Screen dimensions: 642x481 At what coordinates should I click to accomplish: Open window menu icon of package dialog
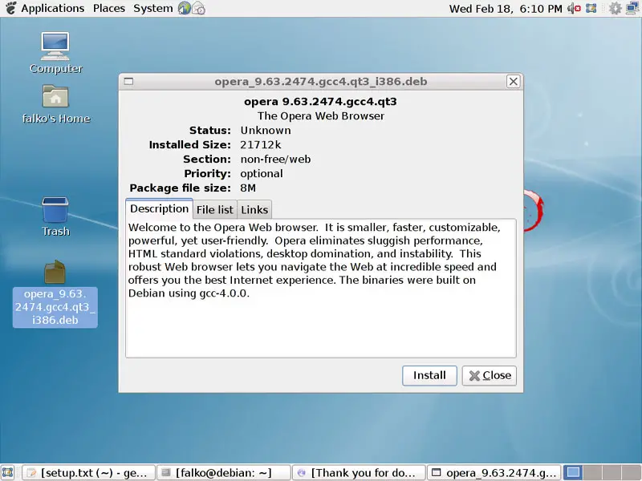click(x=128, y=82)
